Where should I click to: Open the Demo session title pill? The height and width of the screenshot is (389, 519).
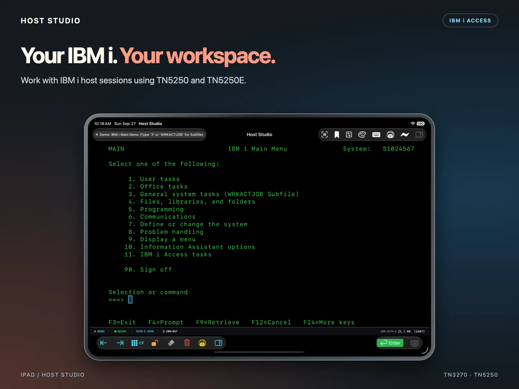[150, 135]
